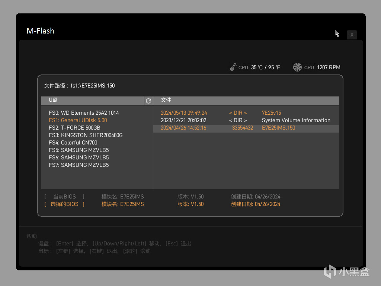Click file size 33554432
Image resolution: width=381 pixels, height=286 pixels.
click(243, 128)
